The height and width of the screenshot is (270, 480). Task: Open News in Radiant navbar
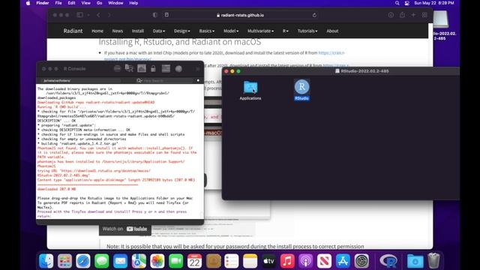(117, 31)
